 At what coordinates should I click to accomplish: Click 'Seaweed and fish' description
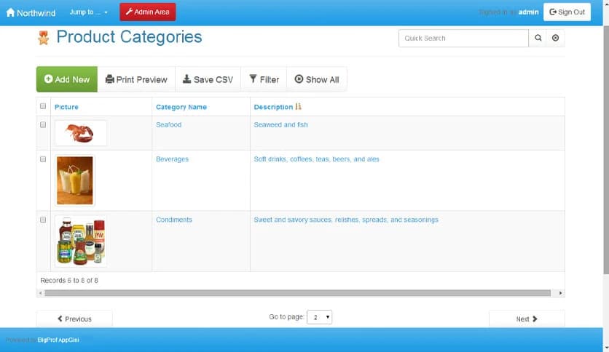pyautogui.click(x=280, y=125)
